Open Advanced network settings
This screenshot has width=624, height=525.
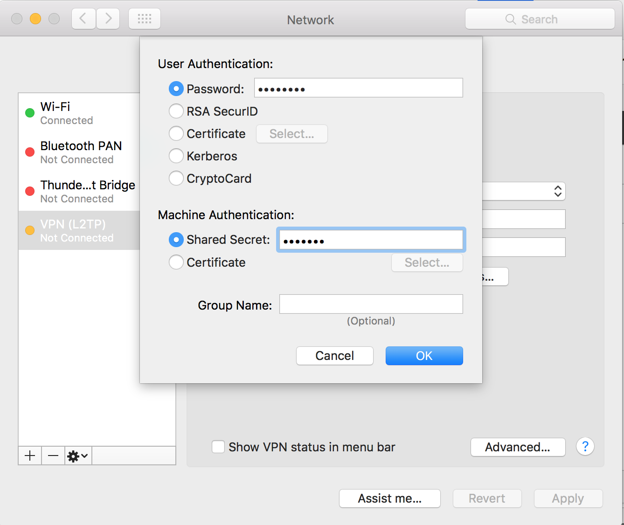click(x=518, y=447)
